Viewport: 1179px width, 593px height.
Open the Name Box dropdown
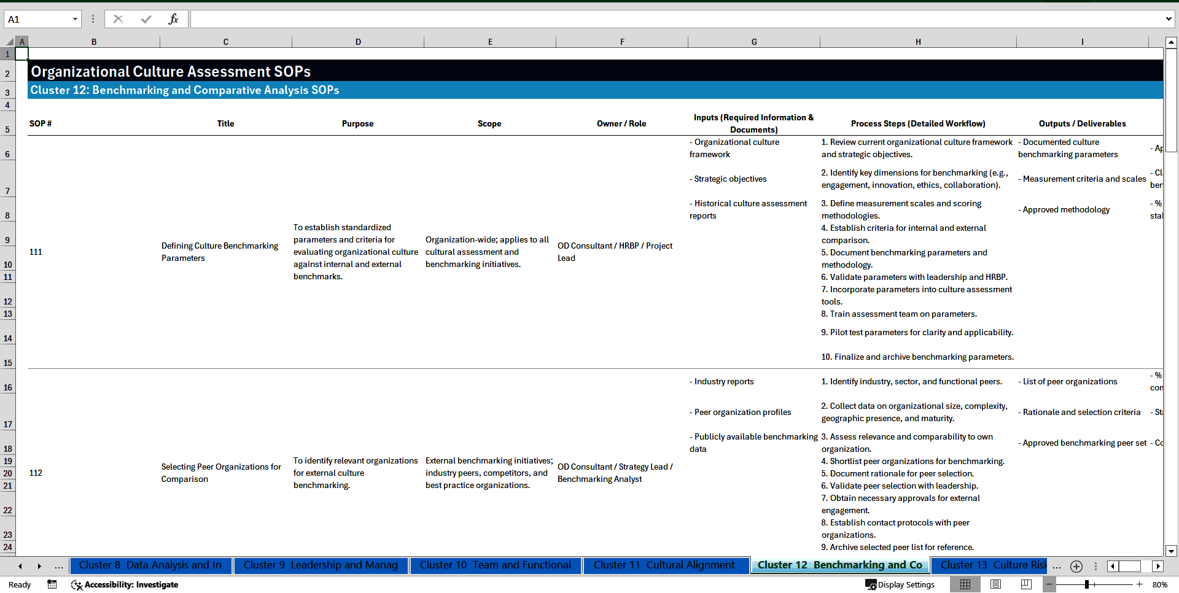75,18
